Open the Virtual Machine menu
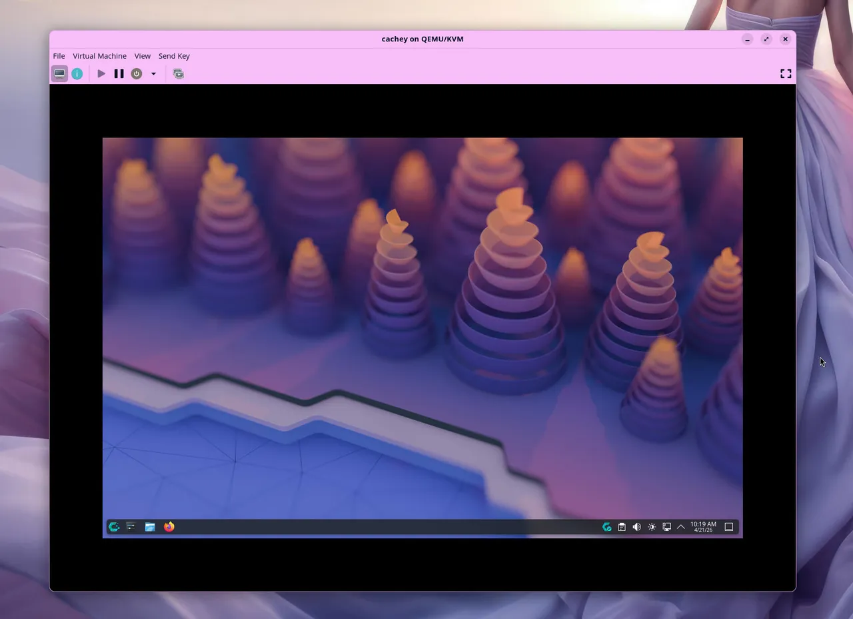Screen dimensions: 853x619 point(99,56)
